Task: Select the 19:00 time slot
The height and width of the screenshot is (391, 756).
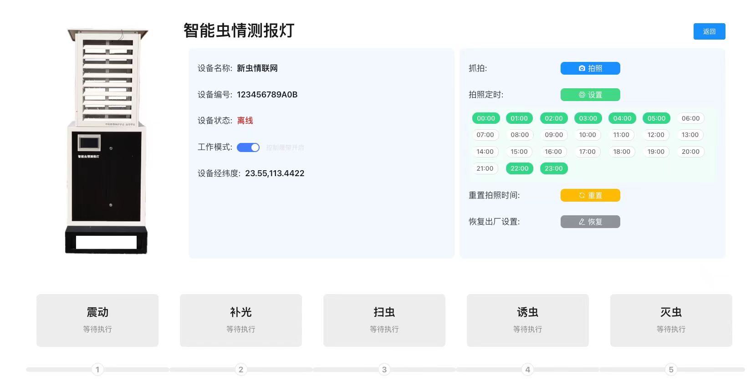Action: (x=656, y=152)
